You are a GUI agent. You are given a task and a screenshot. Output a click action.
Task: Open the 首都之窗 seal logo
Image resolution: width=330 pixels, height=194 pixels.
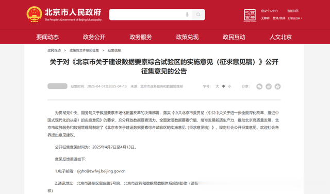[250, 15]
